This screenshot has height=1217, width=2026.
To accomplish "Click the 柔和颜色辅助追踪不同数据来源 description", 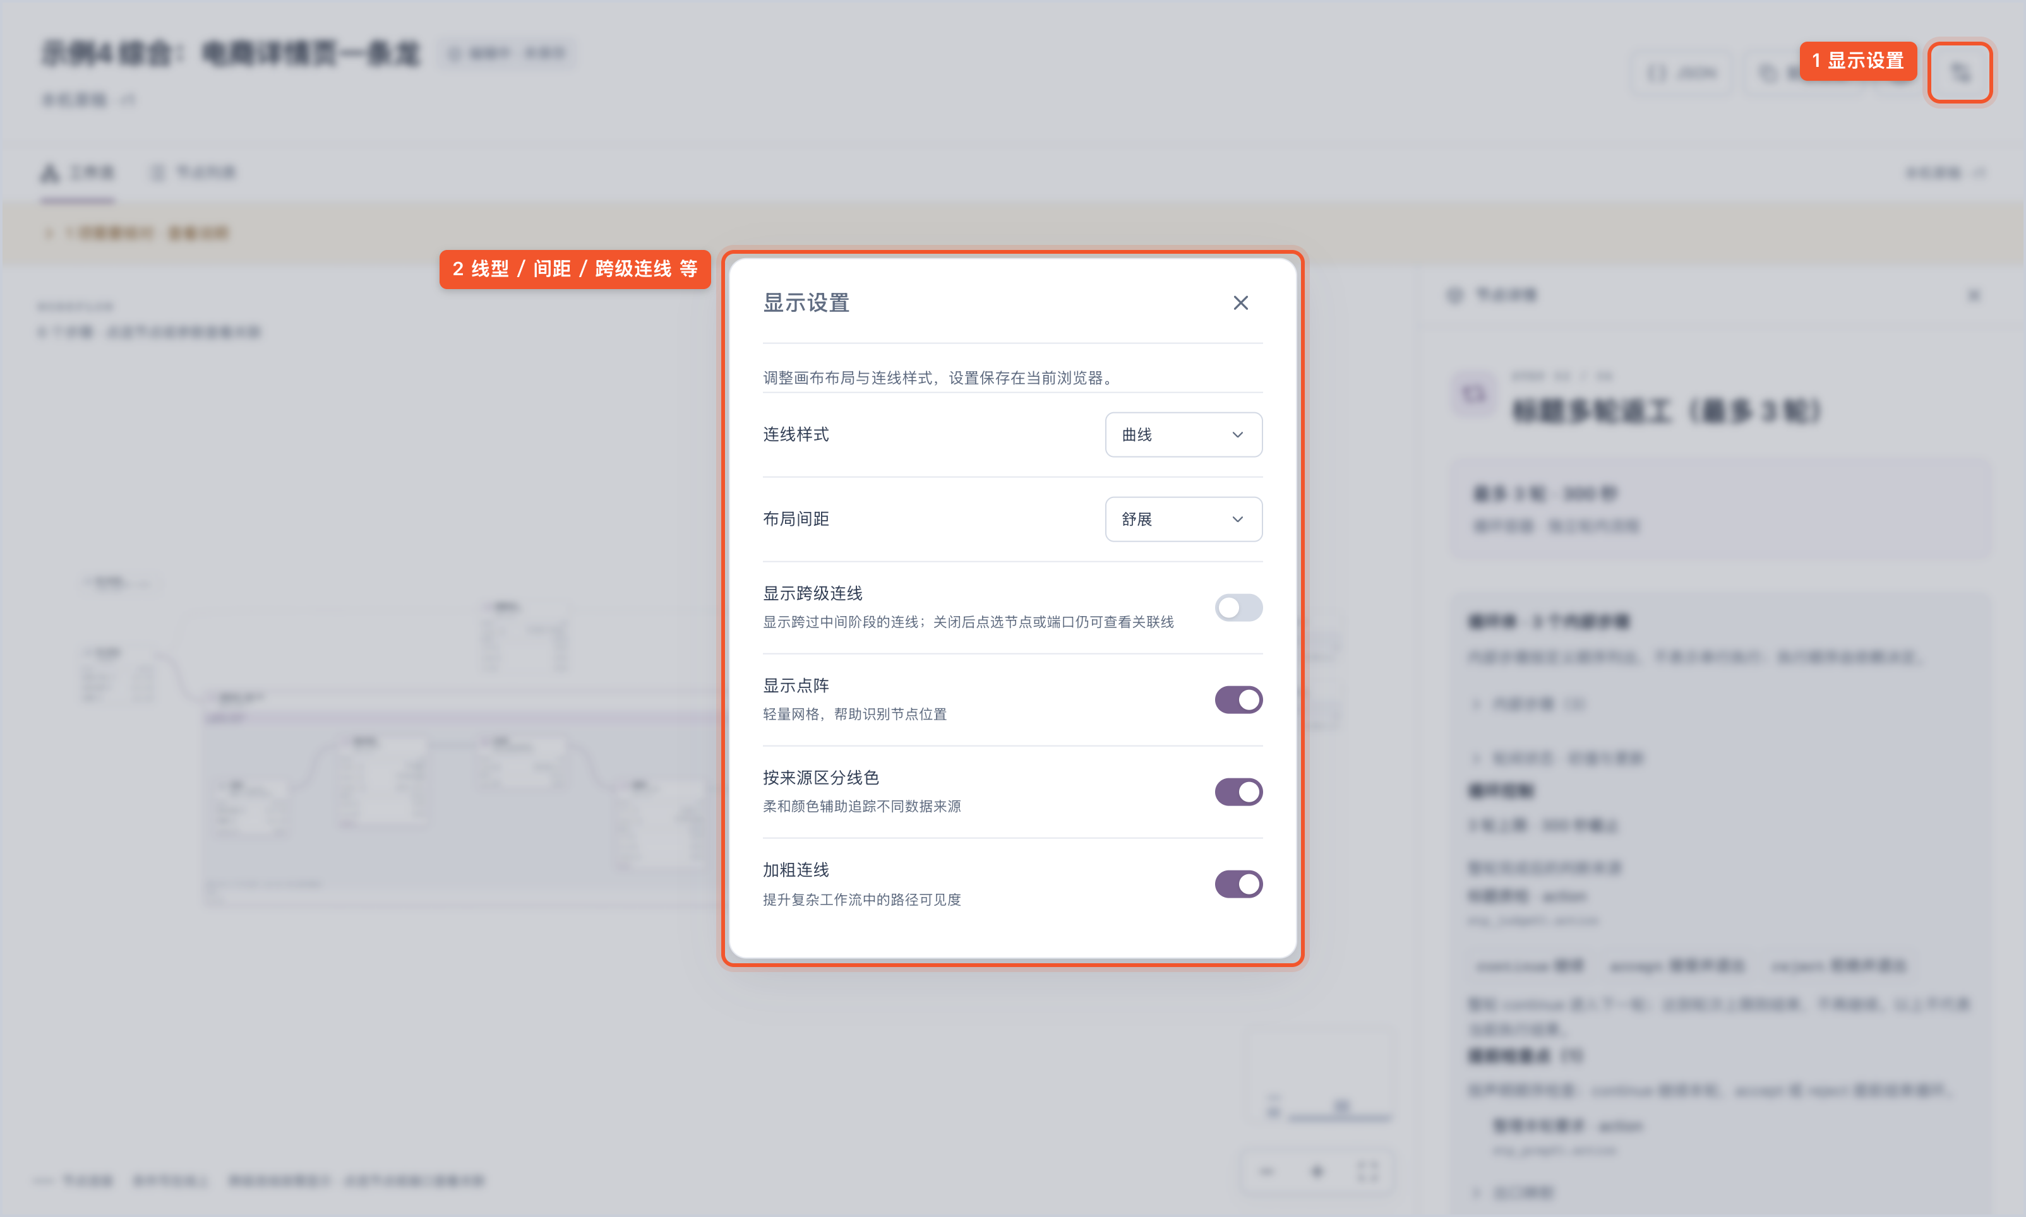I will click(861, 807).
